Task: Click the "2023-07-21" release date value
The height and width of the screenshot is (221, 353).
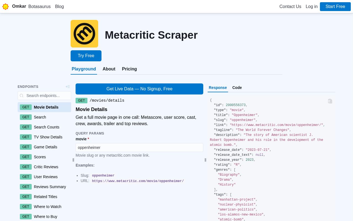Action: (258, 150)
